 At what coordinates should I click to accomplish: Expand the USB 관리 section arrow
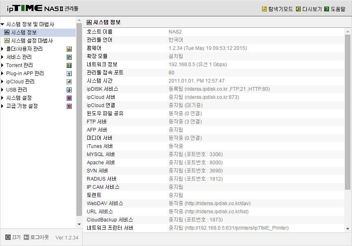pyautogui.click(x=2, y=89)
